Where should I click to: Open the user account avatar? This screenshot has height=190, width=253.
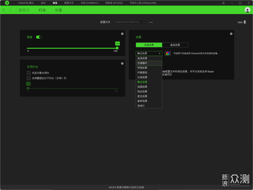point(247,10)
